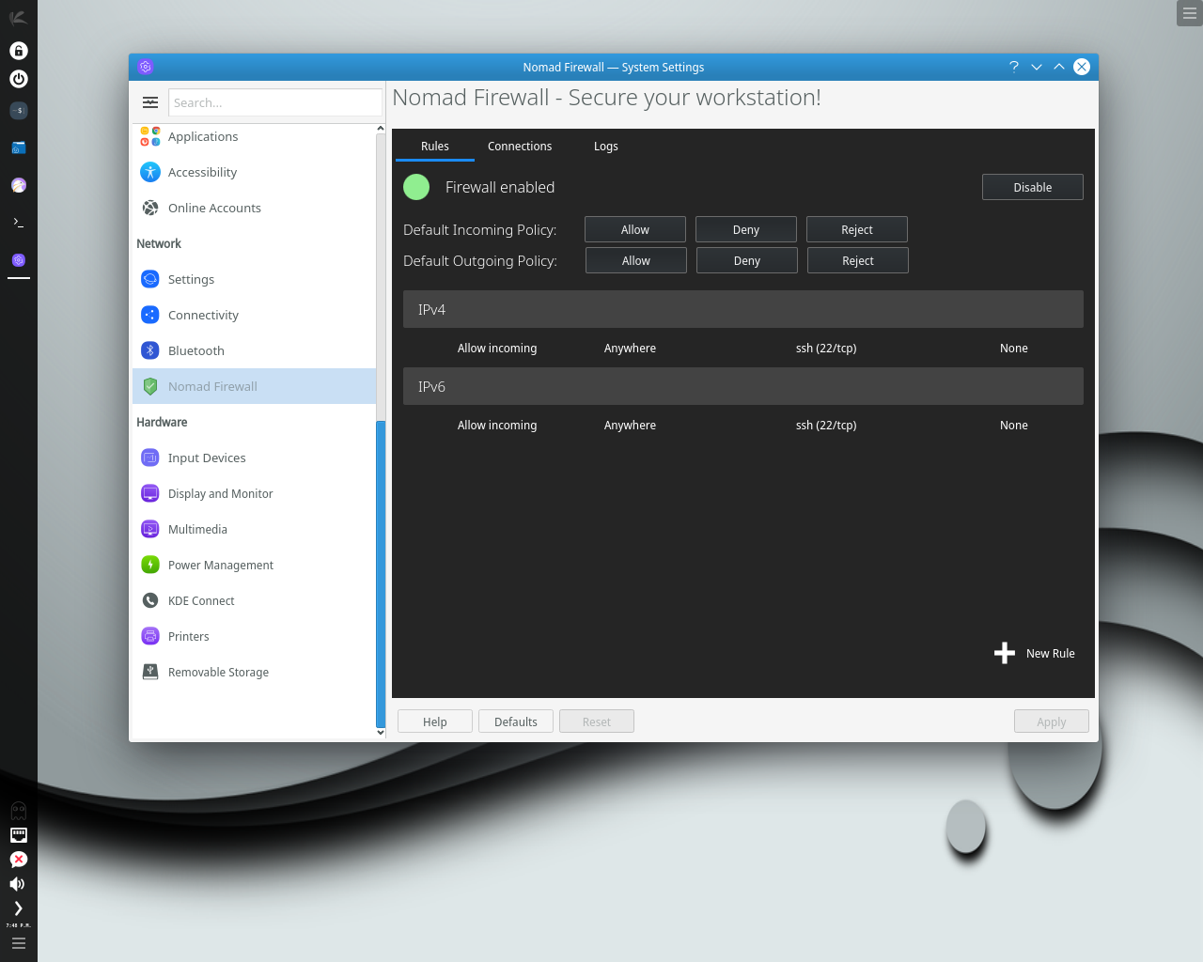Set Default Outgoing Policy to Allow
The width and height of the screenshot is (1203, 962).
click(636, 260)
